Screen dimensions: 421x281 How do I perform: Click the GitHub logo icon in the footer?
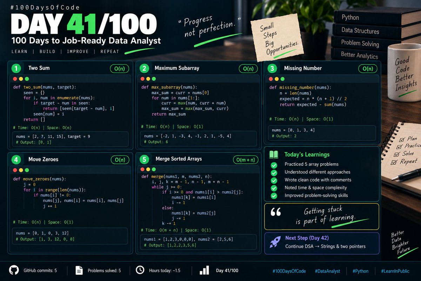14,270
